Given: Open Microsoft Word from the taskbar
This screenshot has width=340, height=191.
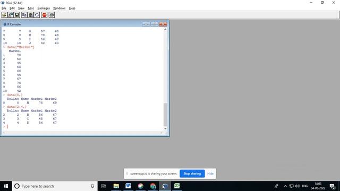Looking at the screenshot, I should (x=128, y=186).
